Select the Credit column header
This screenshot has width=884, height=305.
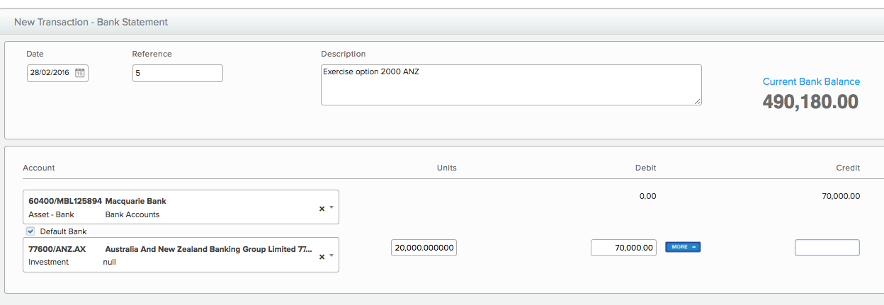[x=848, y=168]
